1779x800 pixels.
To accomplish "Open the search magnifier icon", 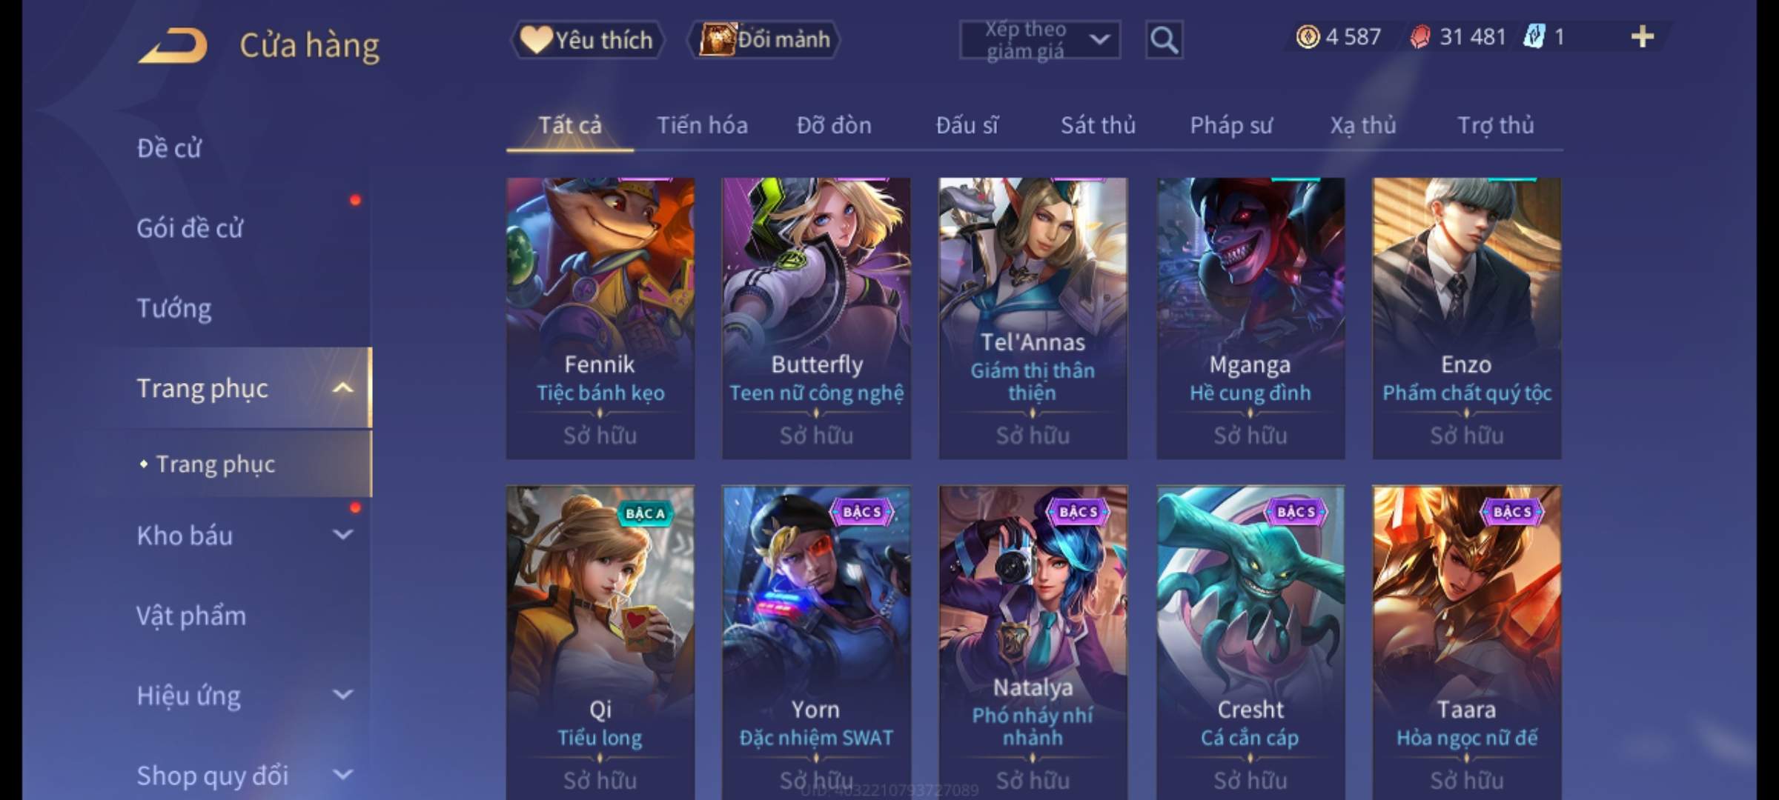I will tap(1164, 40).
